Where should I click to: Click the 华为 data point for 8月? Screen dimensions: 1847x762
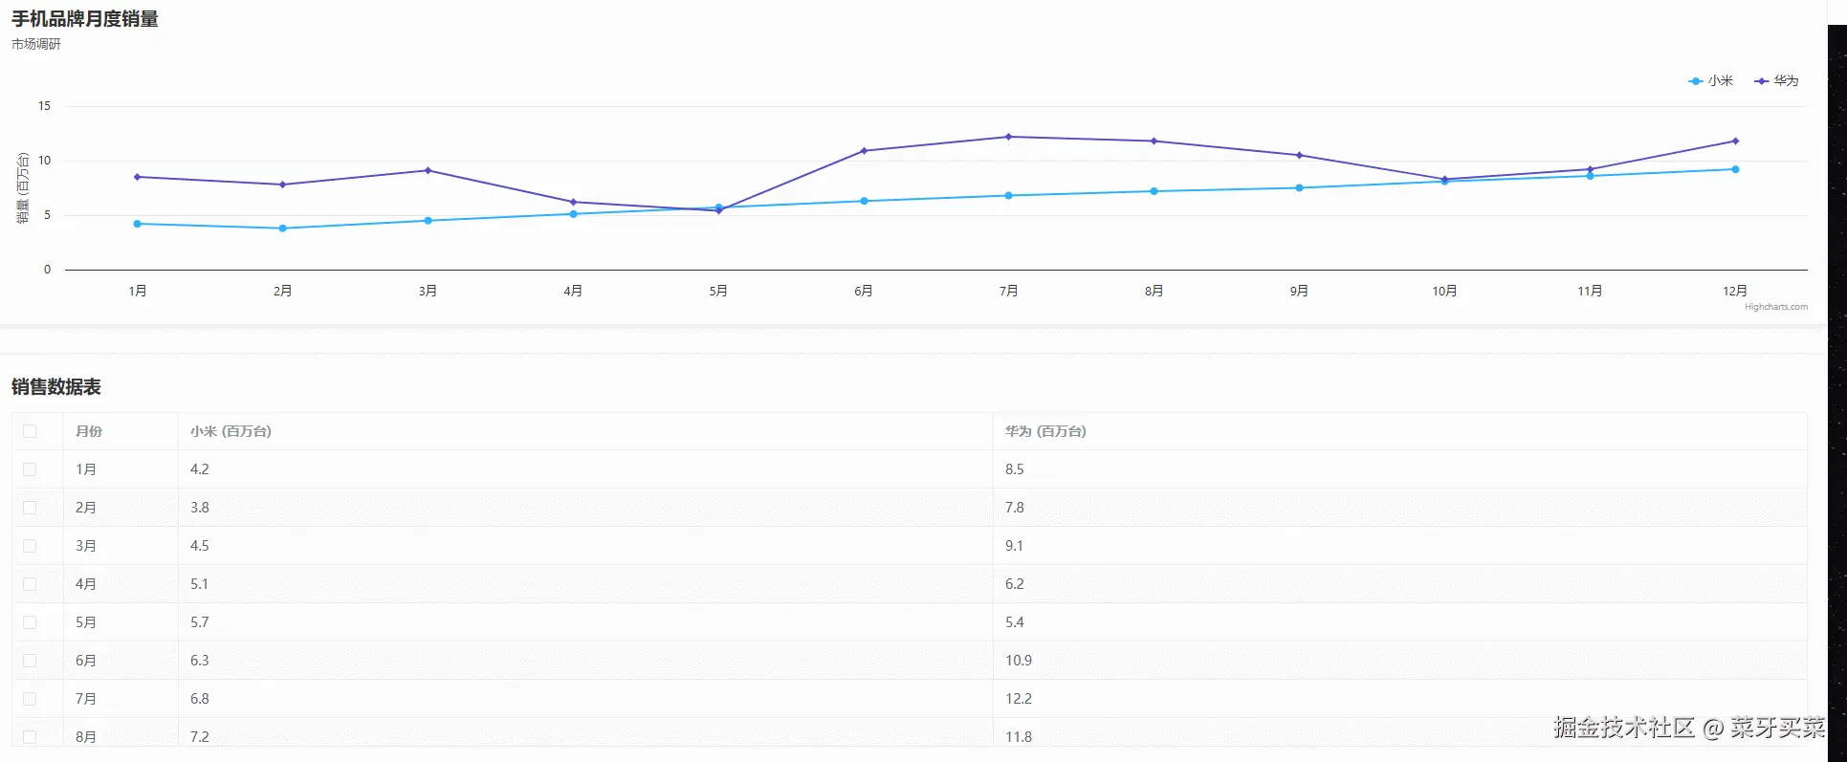[1154, 142]
